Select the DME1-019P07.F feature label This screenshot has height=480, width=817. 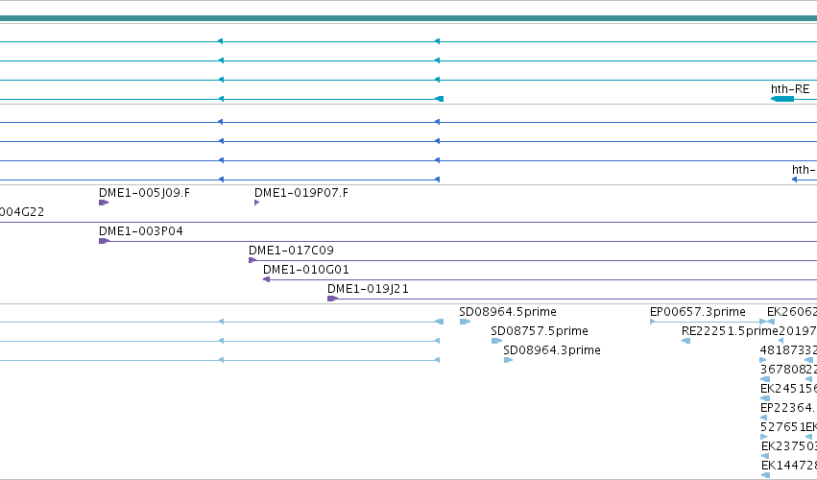point(301,193)
